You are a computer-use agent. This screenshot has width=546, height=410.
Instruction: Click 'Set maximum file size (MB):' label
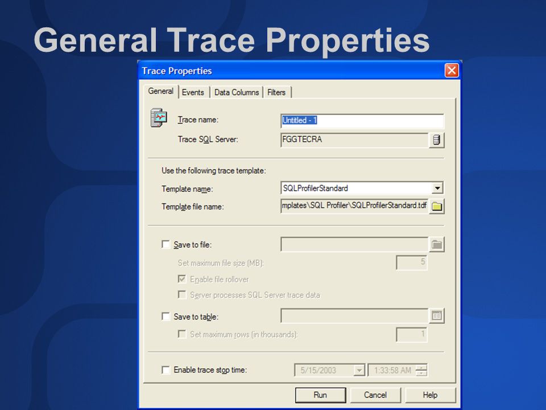point(221,263)
